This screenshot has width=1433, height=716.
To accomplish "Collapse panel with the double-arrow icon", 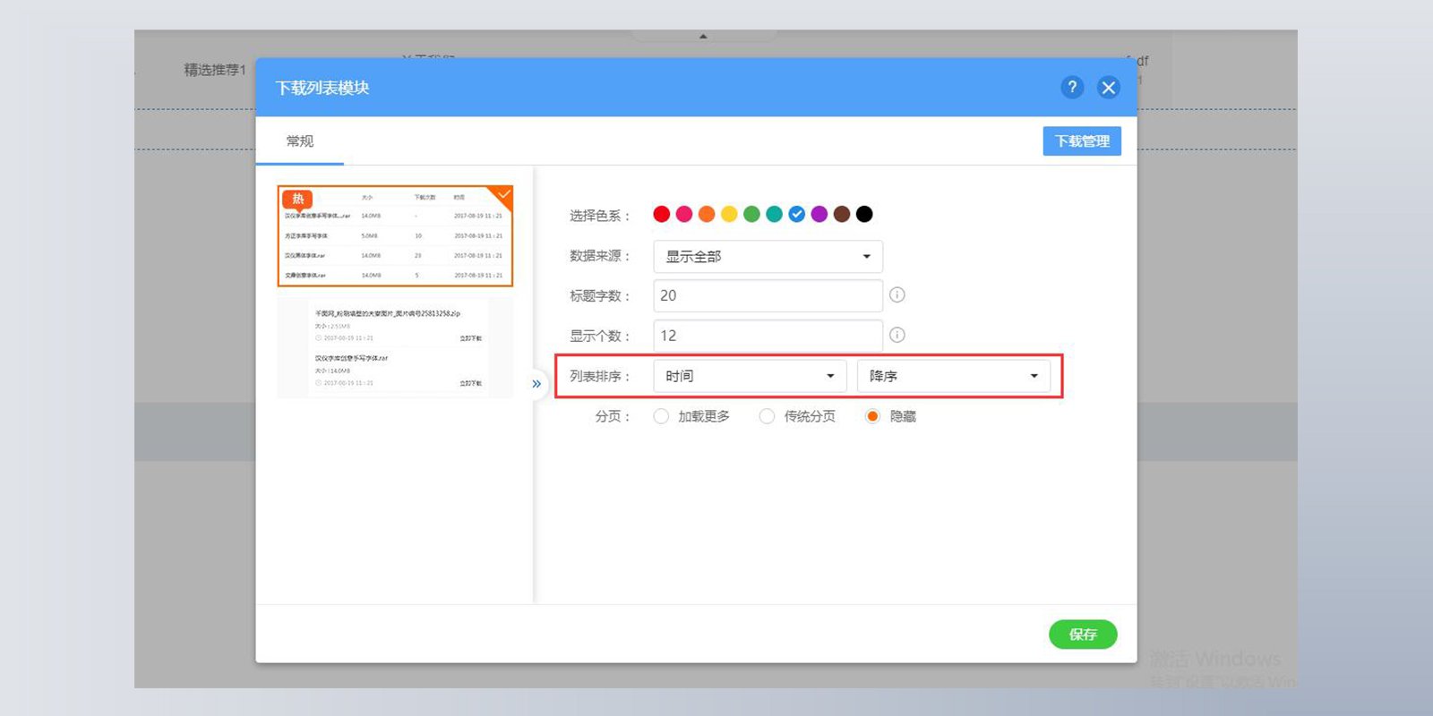I will click(536, 384).
